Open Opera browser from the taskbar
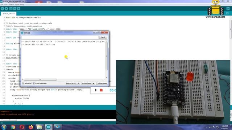Viewport: 232px width, 130px height. pos(22,127)
